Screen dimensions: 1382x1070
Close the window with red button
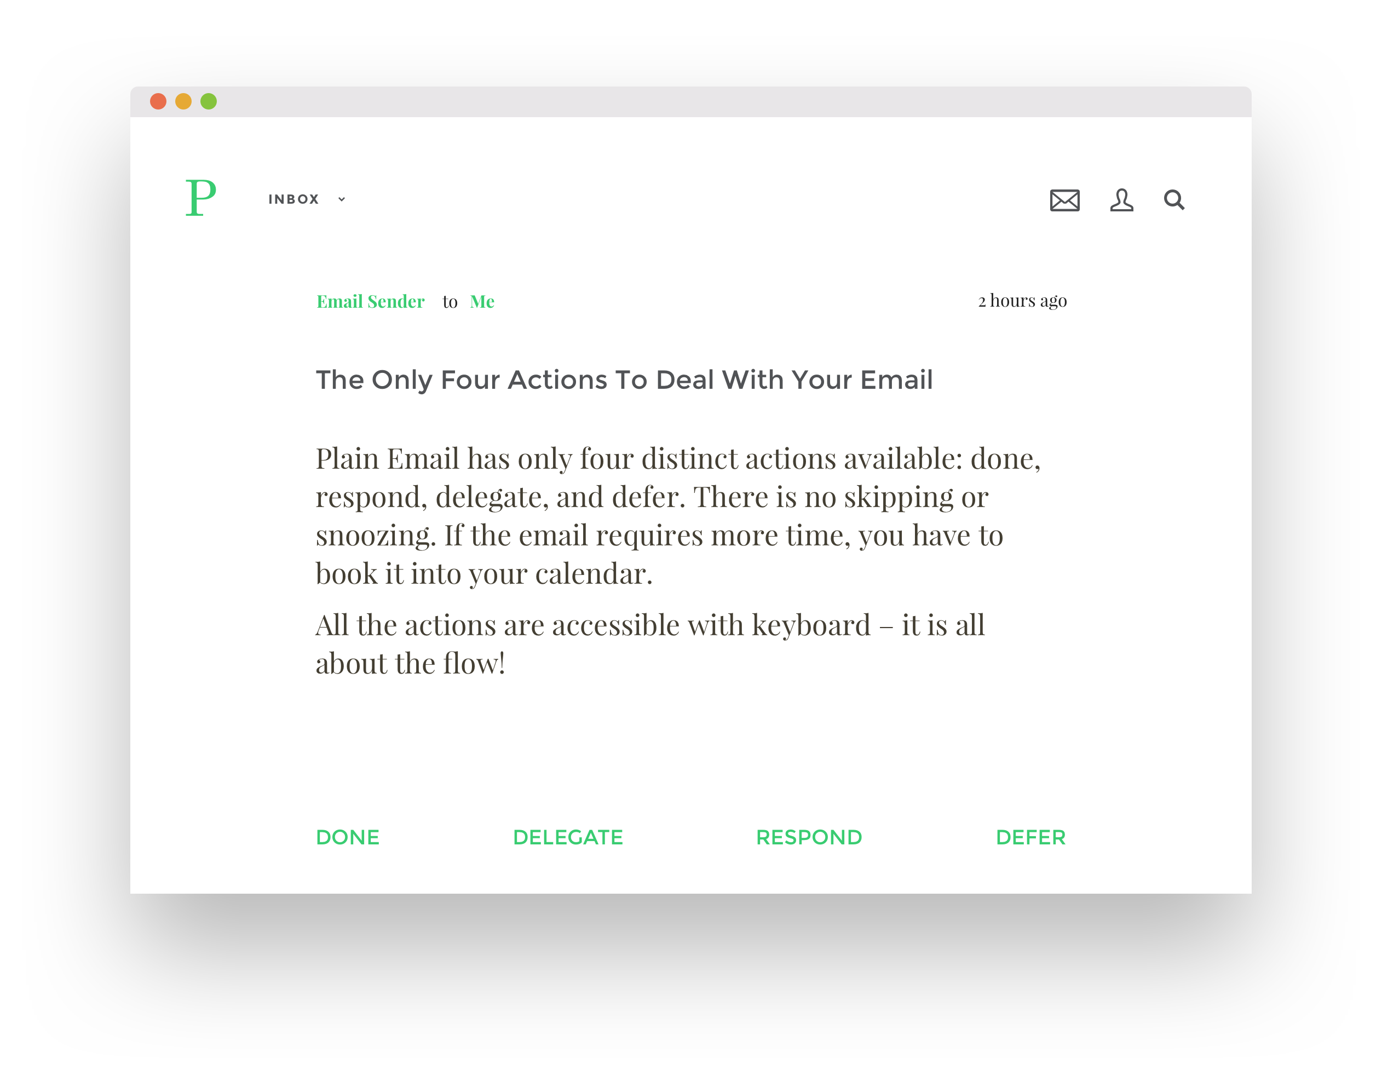(158, 101)
